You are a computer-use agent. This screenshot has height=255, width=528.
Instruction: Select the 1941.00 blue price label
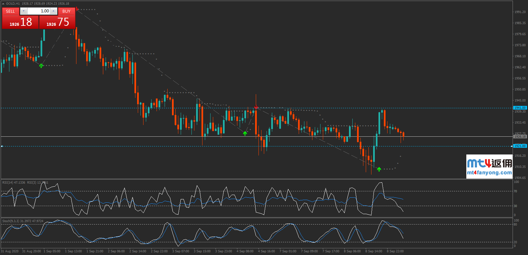[x=520, y=108]
